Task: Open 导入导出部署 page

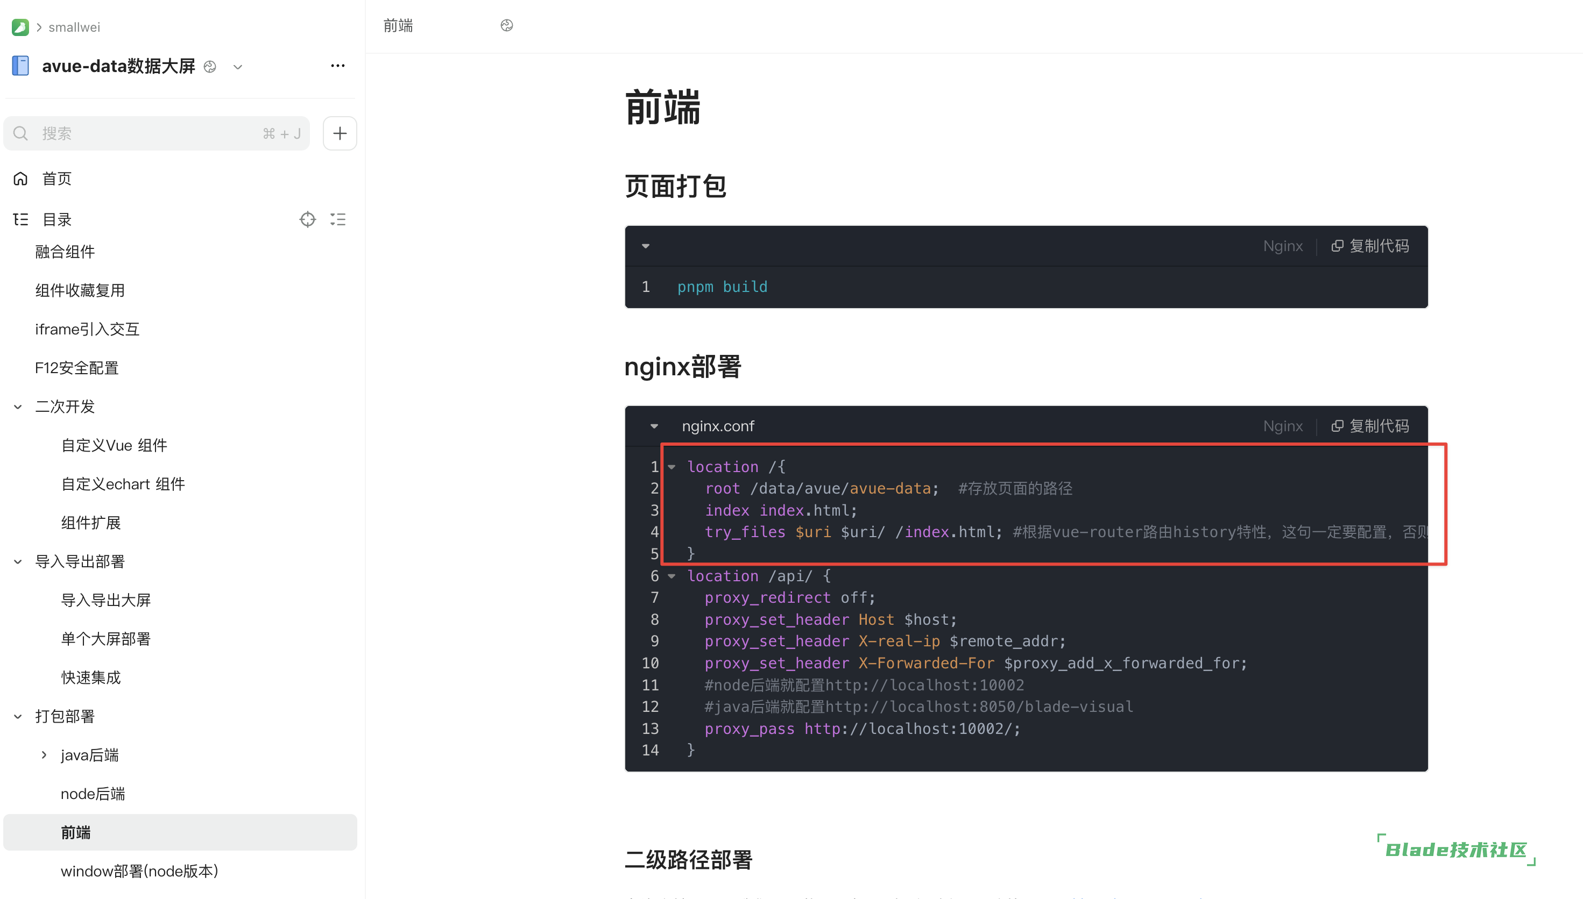Action: coord(80,561)
